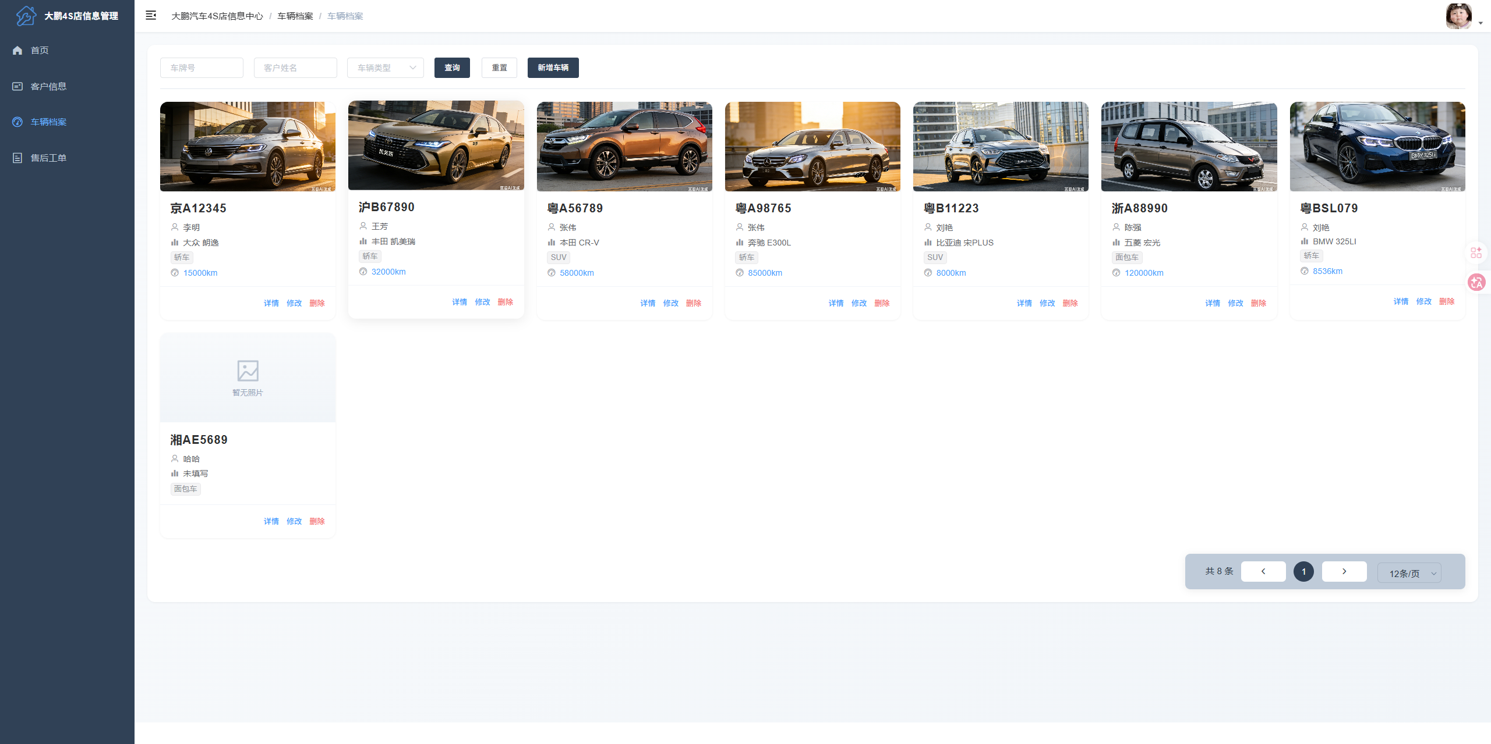This screenshot has width=1491, height=744.
Task: Click the floating apps grid icon
Action: 1476,252
